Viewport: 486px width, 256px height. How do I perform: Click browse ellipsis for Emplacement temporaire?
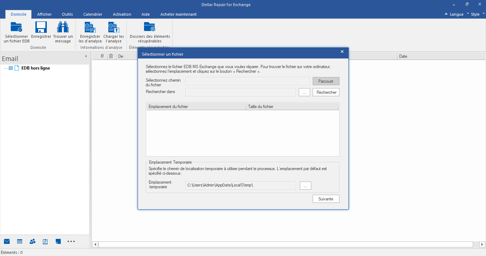(306, 185)
